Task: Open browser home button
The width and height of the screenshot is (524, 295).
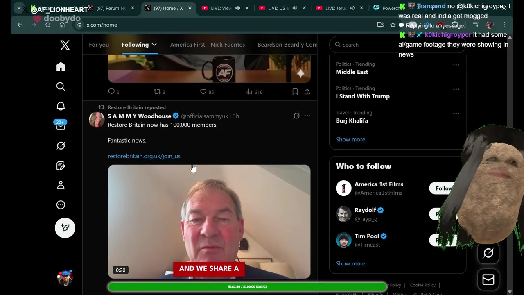Action: click(62, 25)
